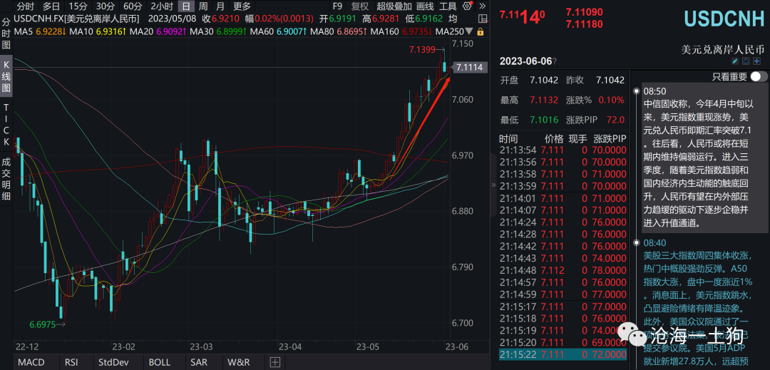The image size is (770, 370).
Task: Add USDCNH to watchlist with plus icon
Action: [756, 61]
